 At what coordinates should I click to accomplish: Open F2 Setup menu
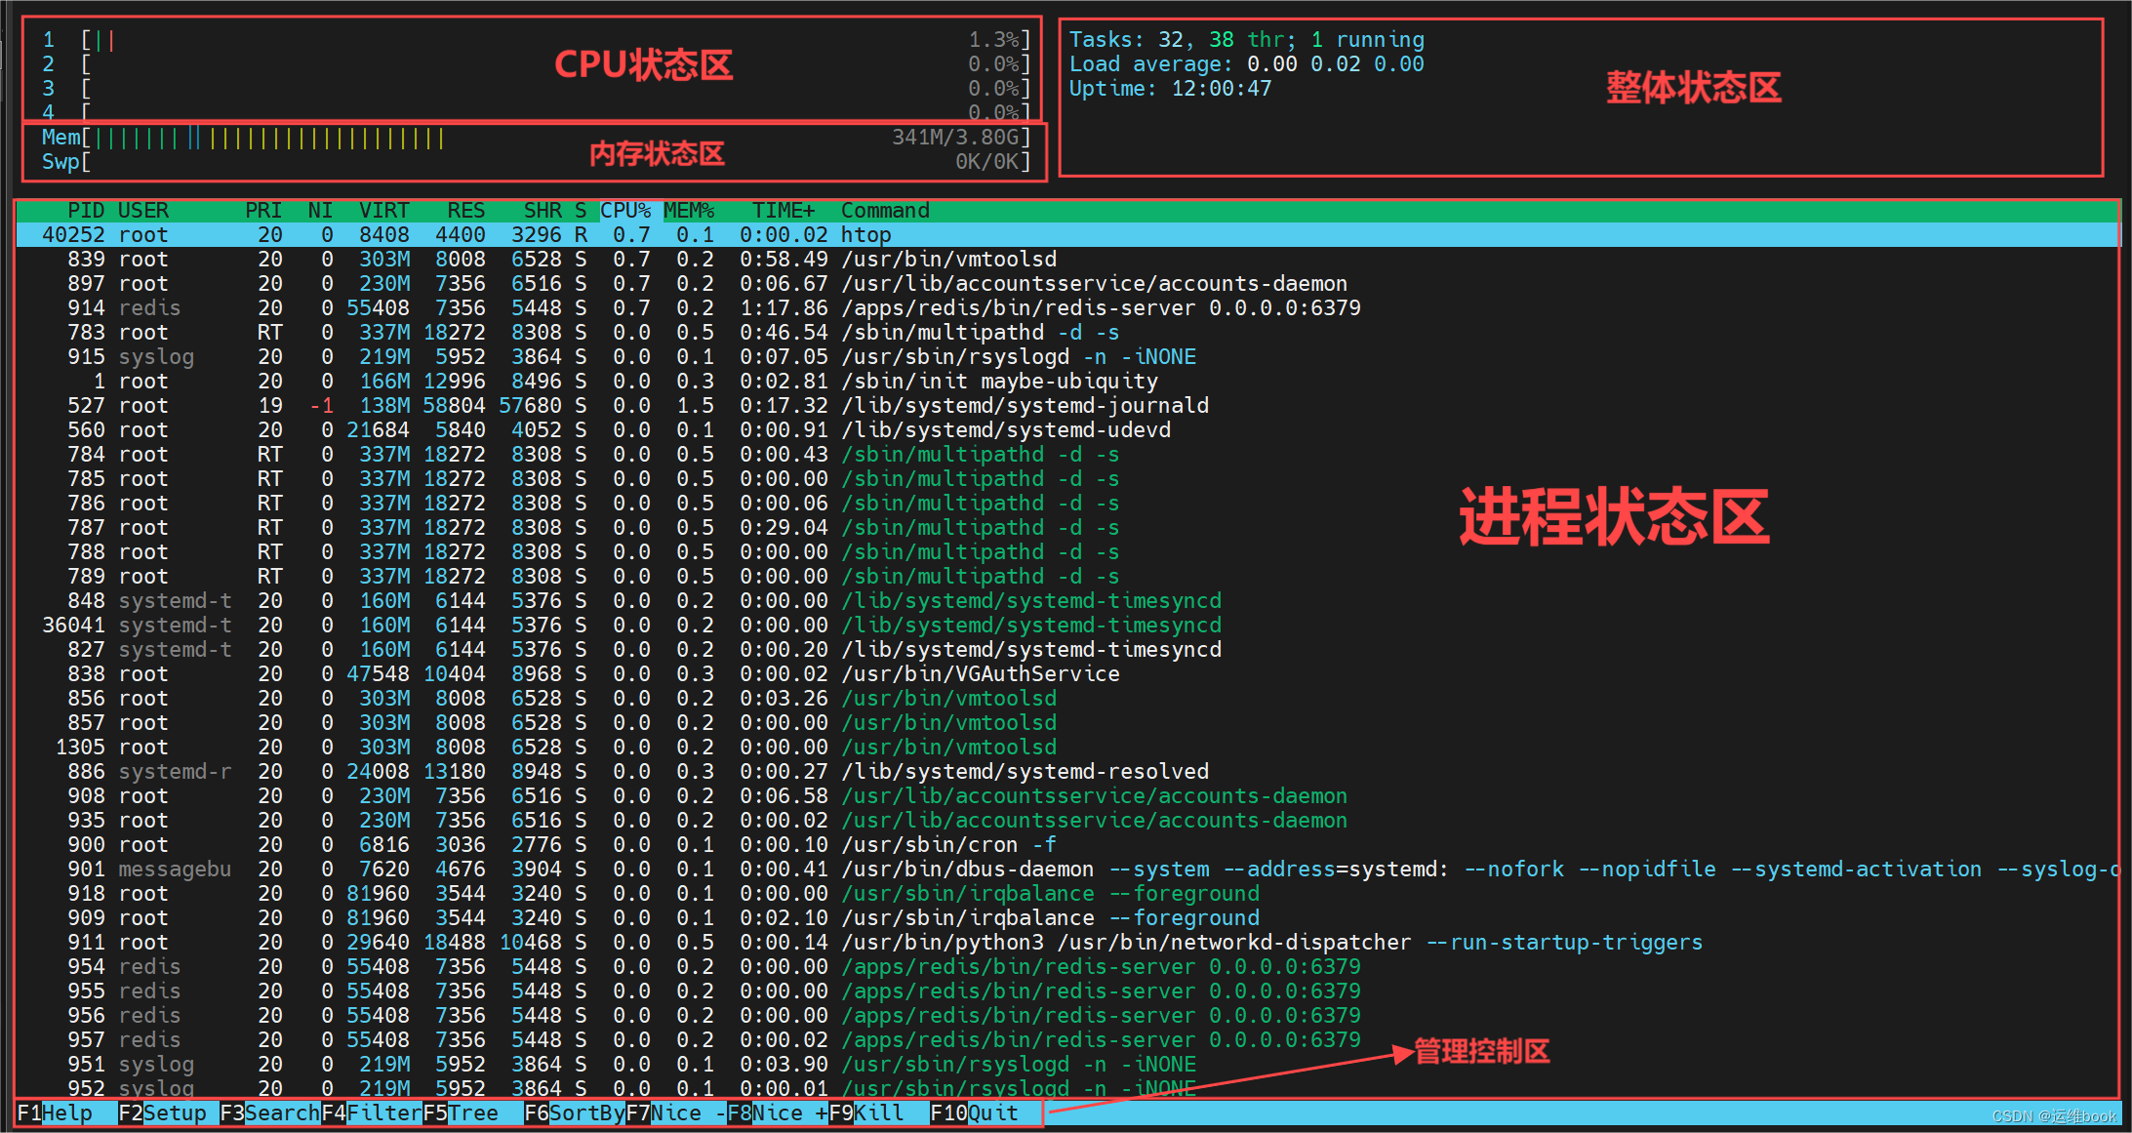[x=162, y=1113]
